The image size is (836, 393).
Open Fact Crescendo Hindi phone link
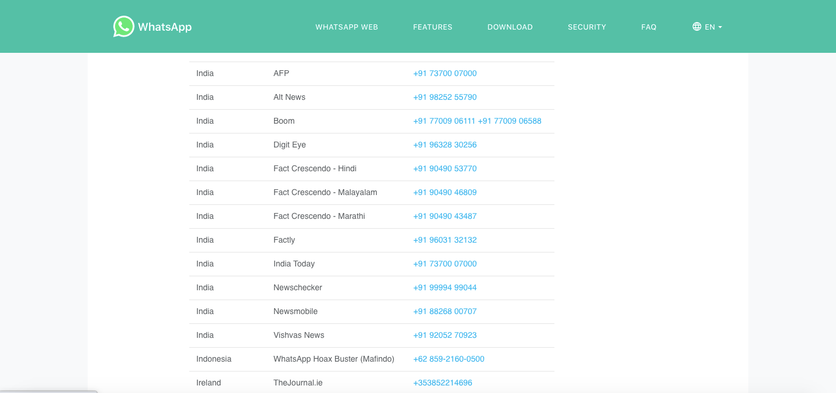445,168
